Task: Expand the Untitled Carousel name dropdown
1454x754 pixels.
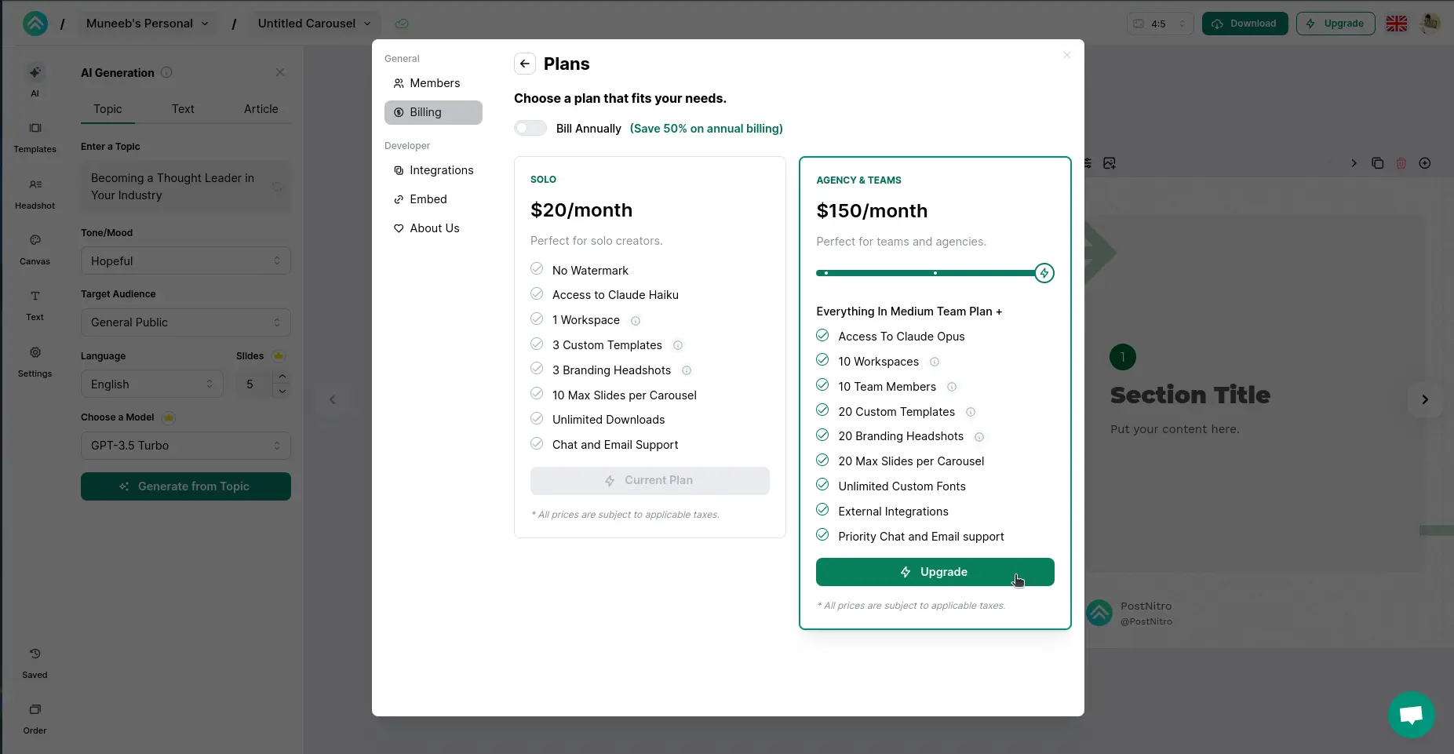Action: click(x=366, y=24)
